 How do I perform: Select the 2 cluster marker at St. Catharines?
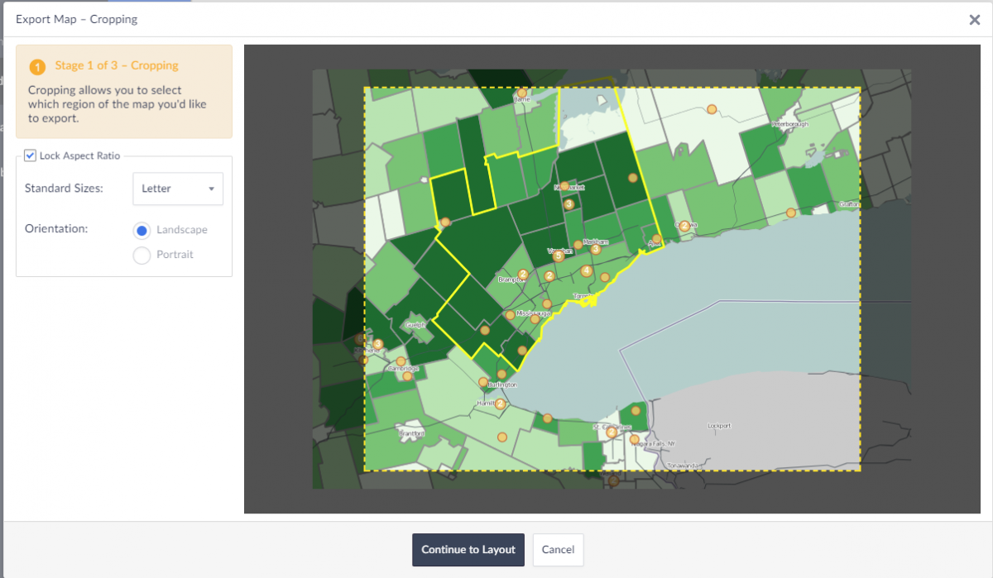(612, 432)
